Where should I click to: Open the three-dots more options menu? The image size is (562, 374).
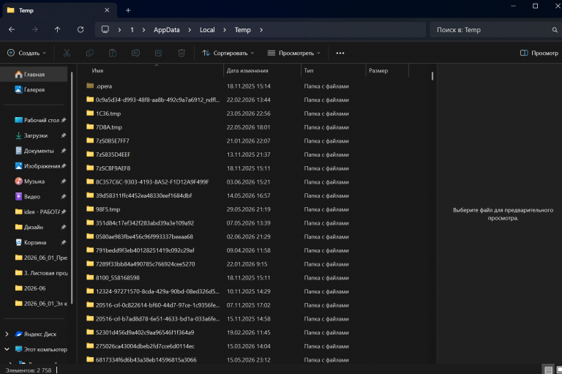(x=340, y=53)
